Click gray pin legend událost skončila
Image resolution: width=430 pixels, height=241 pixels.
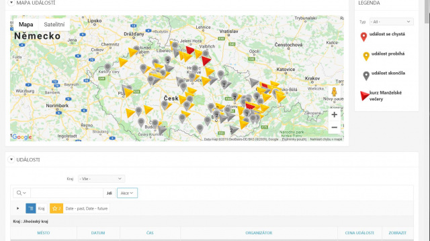366,76
